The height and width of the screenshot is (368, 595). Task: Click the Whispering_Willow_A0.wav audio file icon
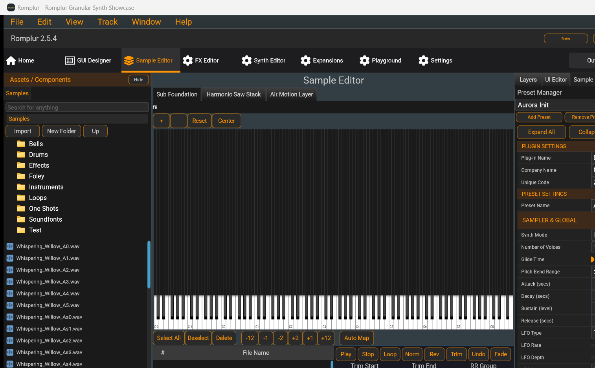click(x=10, y=246)
